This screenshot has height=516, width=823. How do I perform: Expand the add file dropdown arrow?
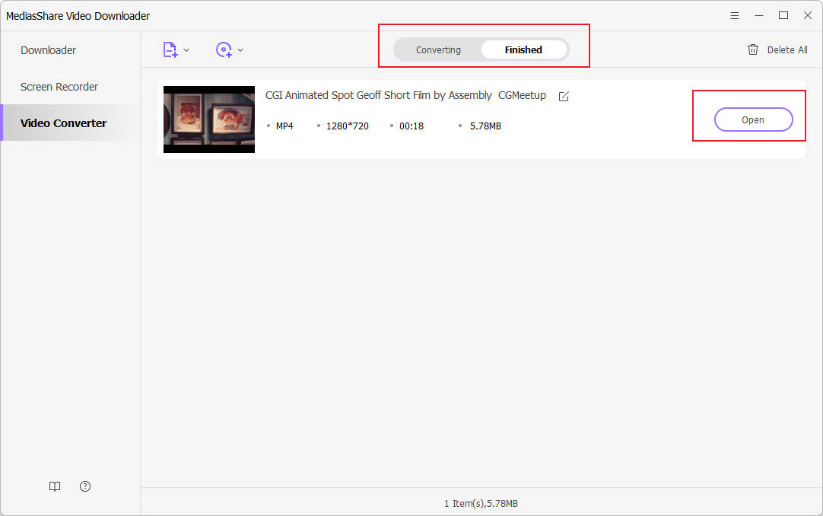tap(187, 50)
